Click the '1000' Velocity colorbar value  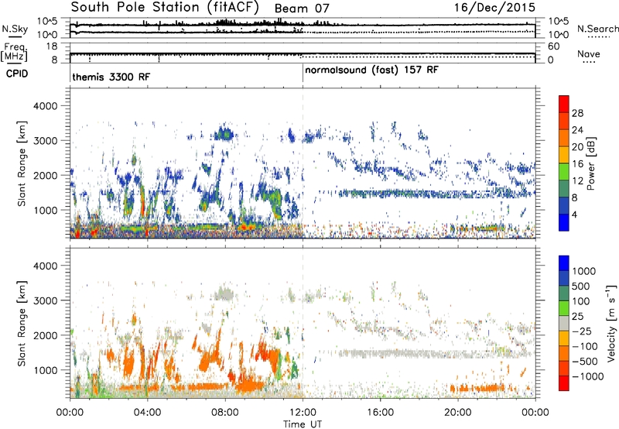(584, 271)
